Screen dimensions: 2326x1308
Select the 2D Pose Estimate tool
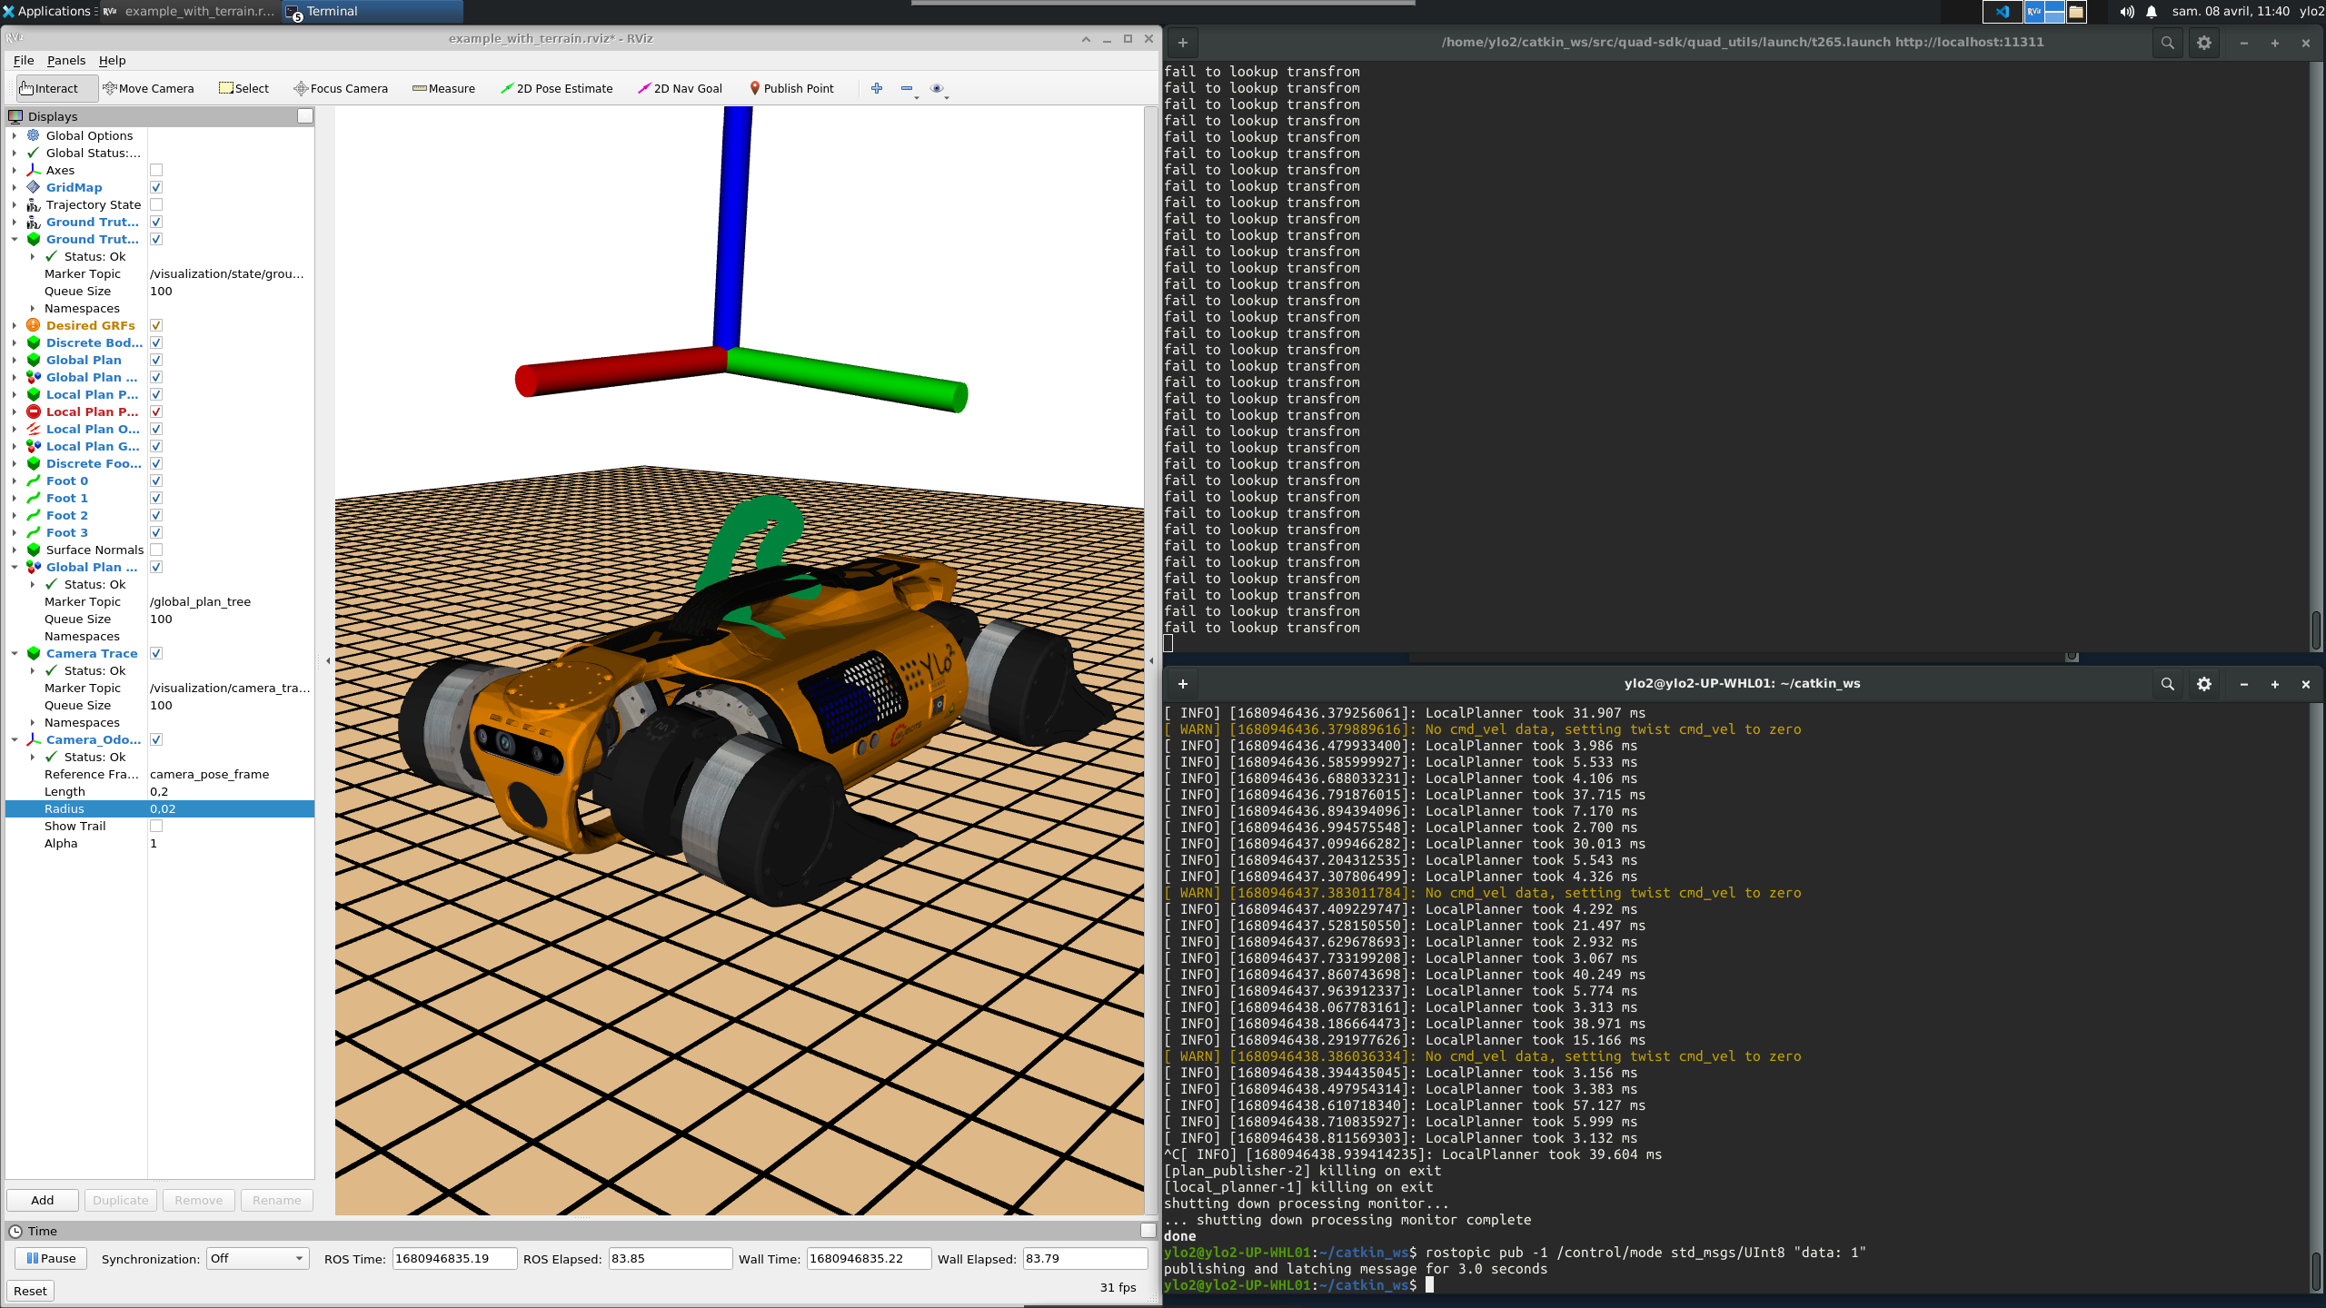point(557,88)
